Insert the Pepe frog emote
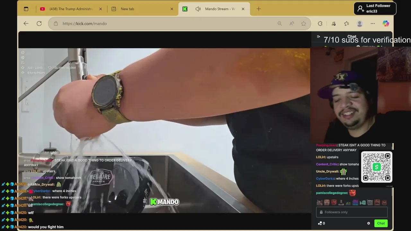Screen dimensions: 411x231 point(348,203)
